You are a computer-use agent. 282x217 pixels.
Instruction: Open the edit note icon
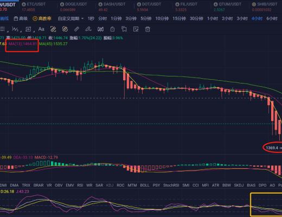[x=136, y=29]
